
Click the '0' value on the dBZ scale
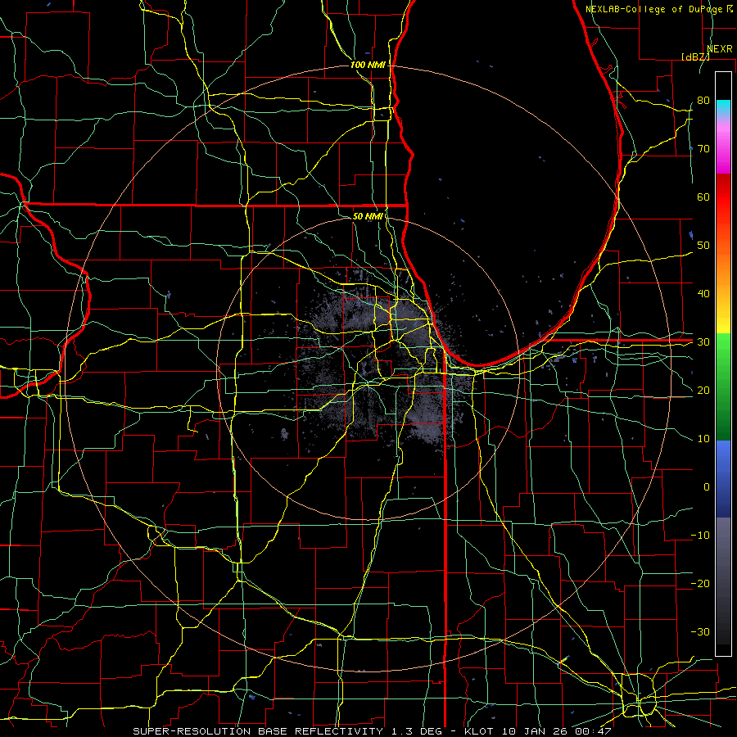[x=707, y=487]
